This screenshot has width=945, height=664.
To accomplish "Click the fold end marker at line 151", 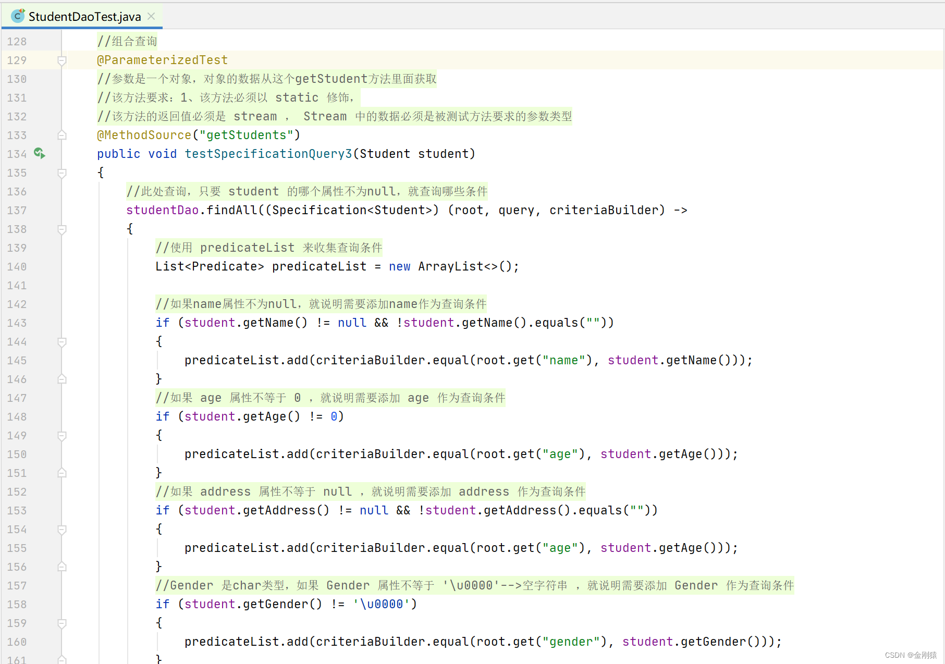I will 62,473.
